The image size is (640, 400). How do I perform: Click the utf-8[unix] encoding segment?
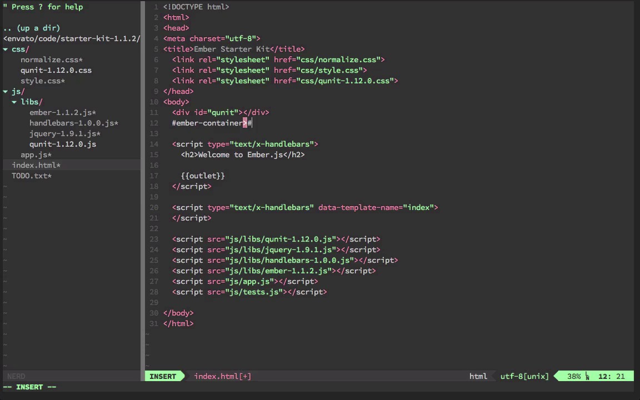pos(525,376)
